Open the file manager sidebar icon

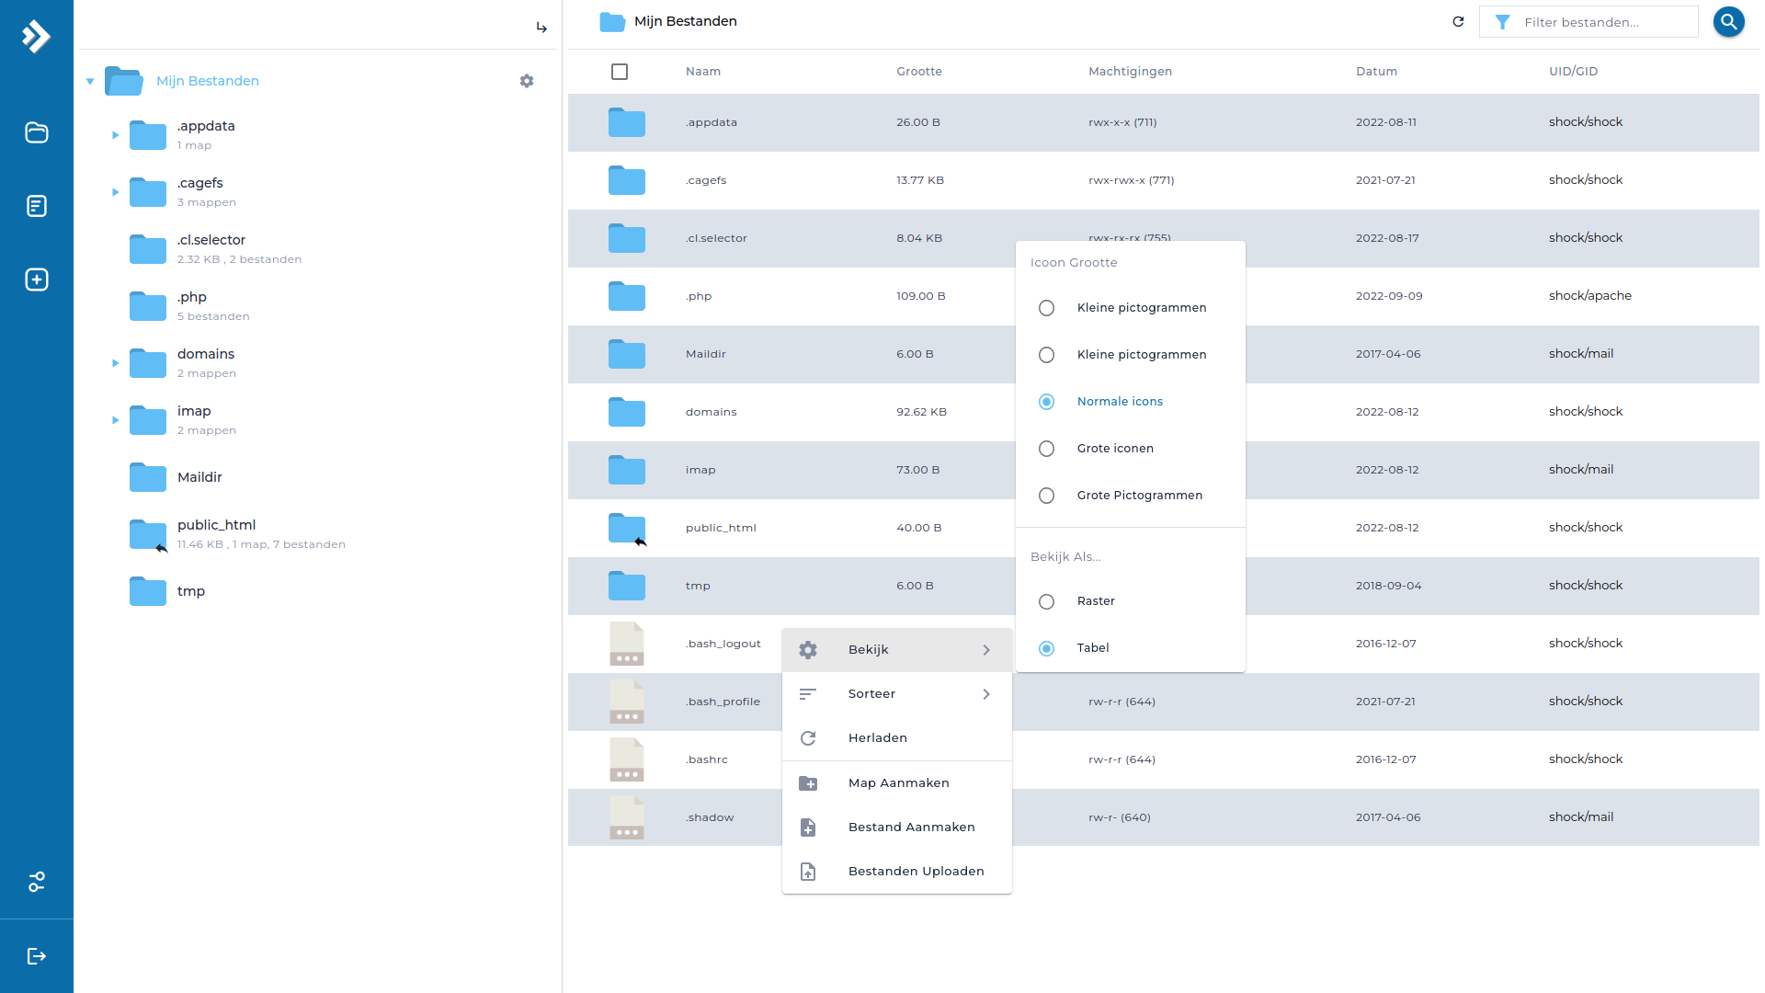click(x=37, y=132)
